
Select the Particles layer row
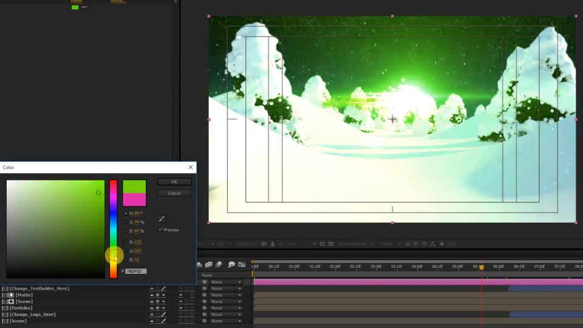click(21, 308)
